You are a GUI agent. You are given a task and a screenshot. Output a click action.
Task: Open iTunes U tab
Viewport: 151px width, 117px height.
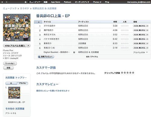97,2
